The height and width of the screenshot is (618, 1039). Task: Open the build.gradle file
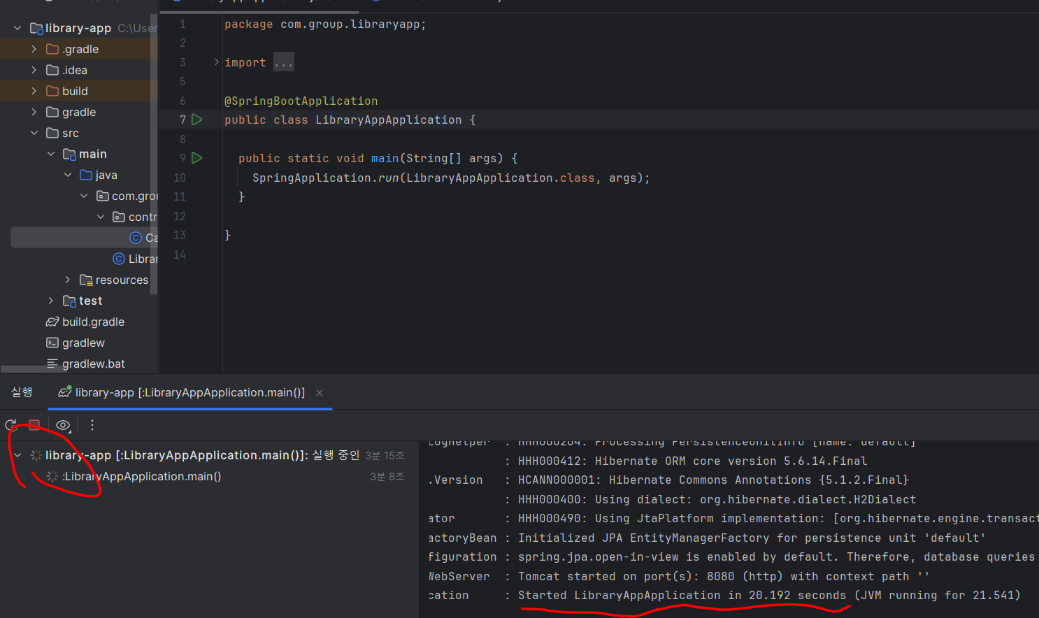pyautogui.click(x=93, y=322)
